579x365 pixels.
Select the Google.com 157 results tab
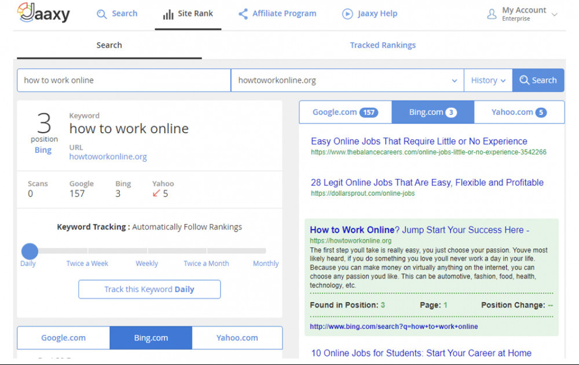point(345,112)
